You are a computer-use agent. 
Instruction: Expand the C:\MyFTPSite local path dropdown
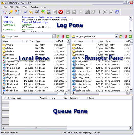pos(54,36)
